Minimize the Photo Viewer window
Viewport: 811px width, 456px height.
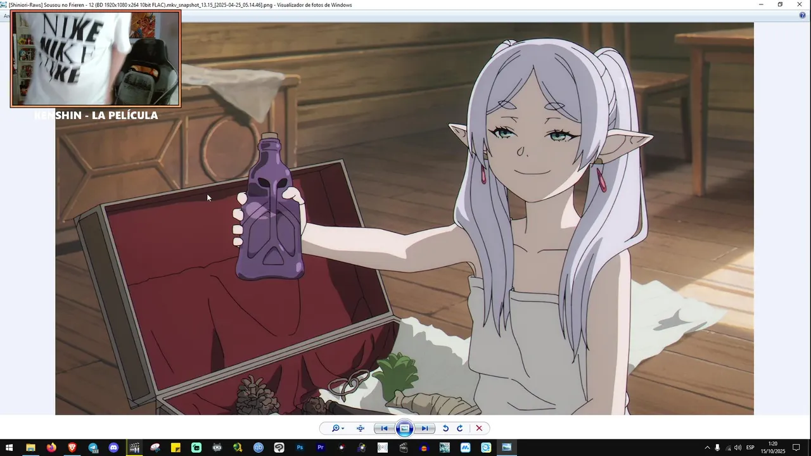(761, 4)
